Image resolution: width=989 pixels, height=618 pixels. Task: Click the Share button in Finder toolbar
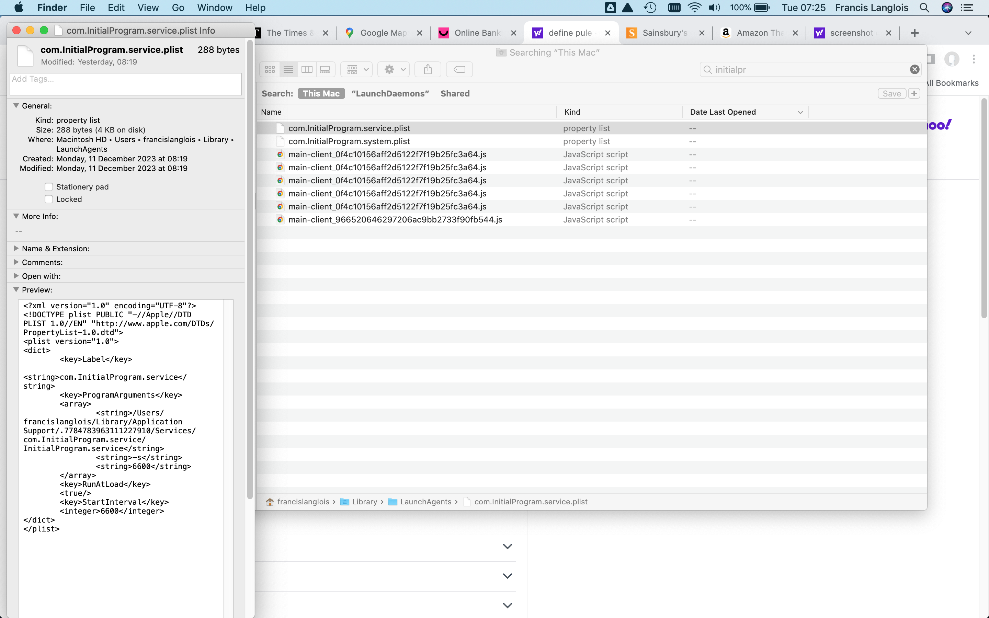428,69
